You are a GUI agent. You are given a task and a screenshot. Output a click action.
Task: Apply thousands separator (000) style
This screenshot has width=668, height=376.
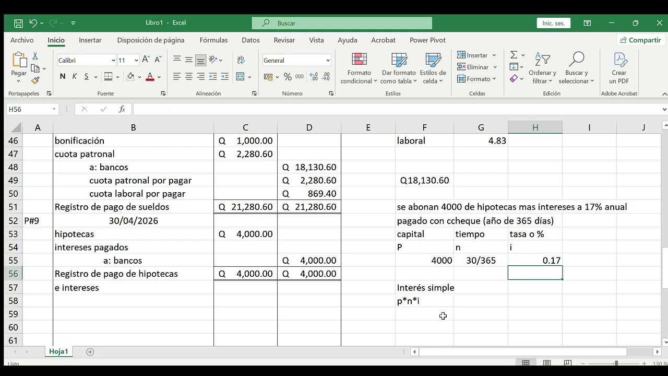pyautogui.click(x=300, y=77)
